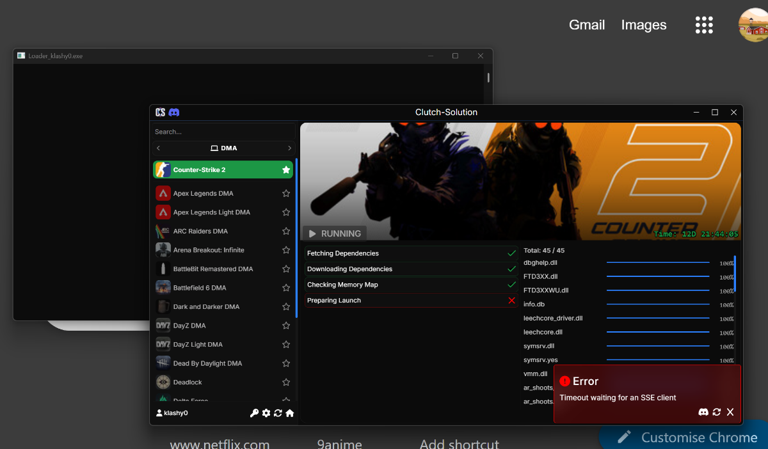The image size is (768, 449).
Task: Click symsrv.dll progress bar
Action: click(x=658, y=346)
